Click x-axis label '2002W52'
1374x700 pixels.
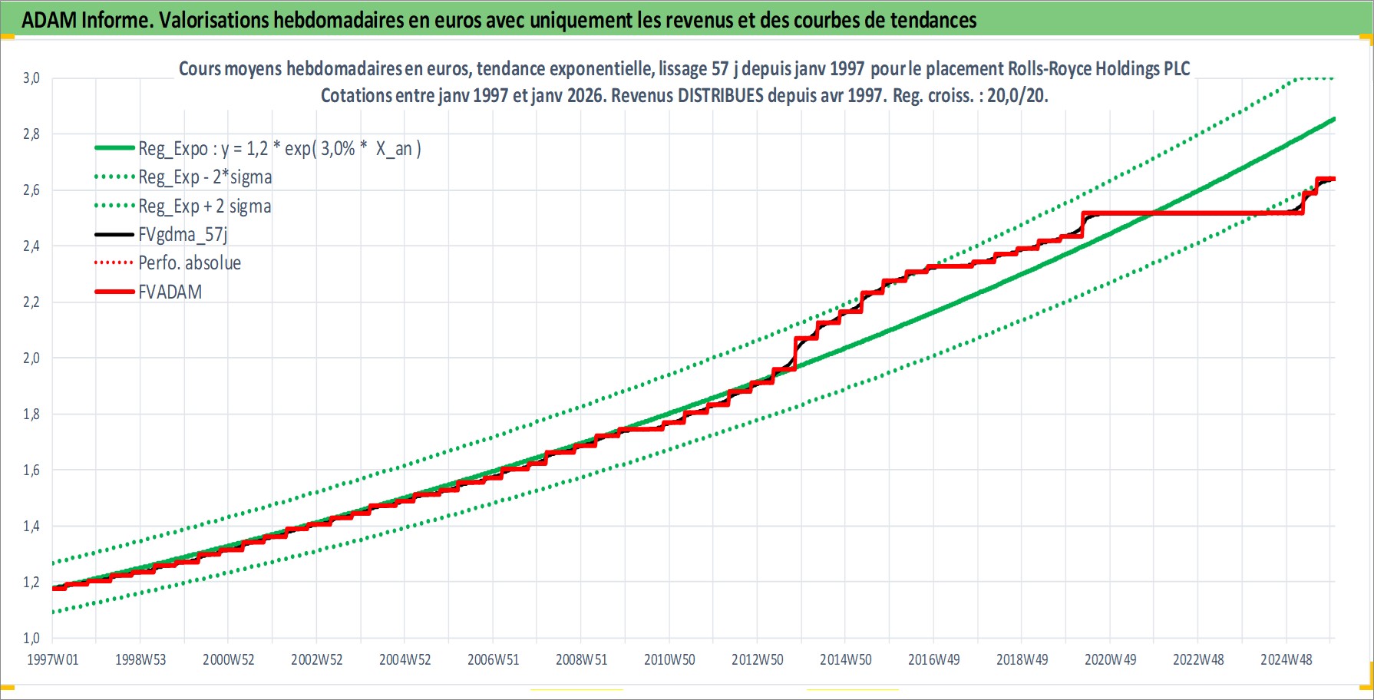pyautogui.click(x=317, y=660)
